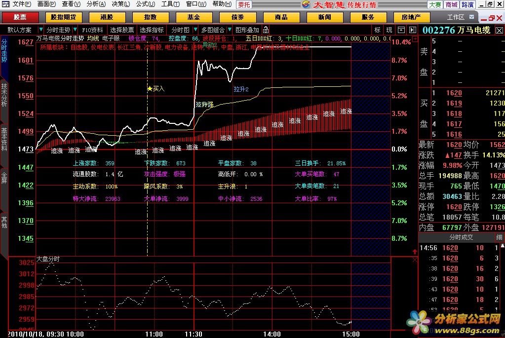Viewport: 505px width, 338px height.
Task: Open the 公式(U) menu
Action: point(146,4)
